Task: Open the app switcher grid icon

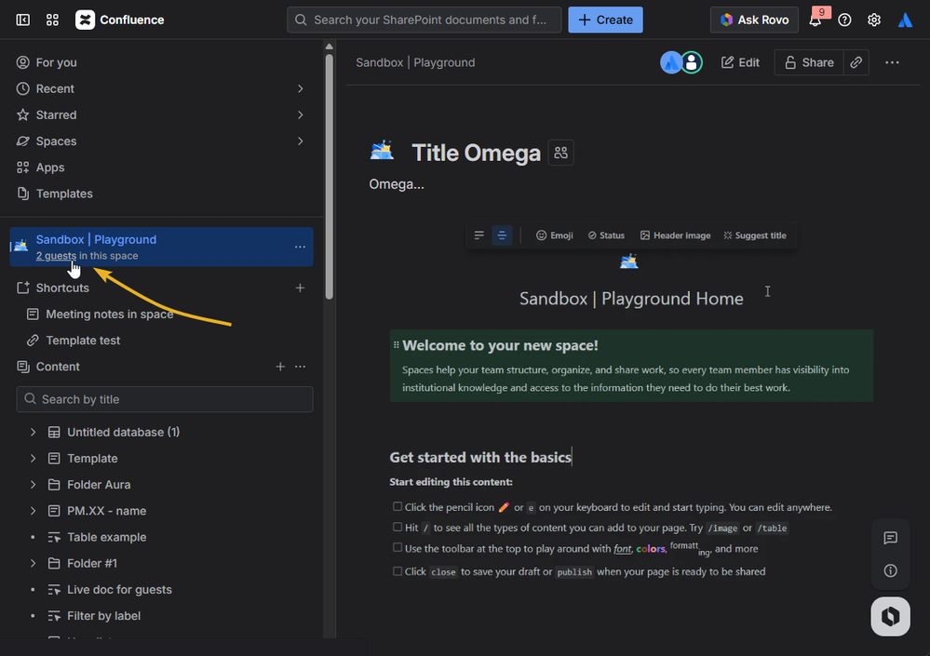Action: pyautogui.click(x=52, y=20)
